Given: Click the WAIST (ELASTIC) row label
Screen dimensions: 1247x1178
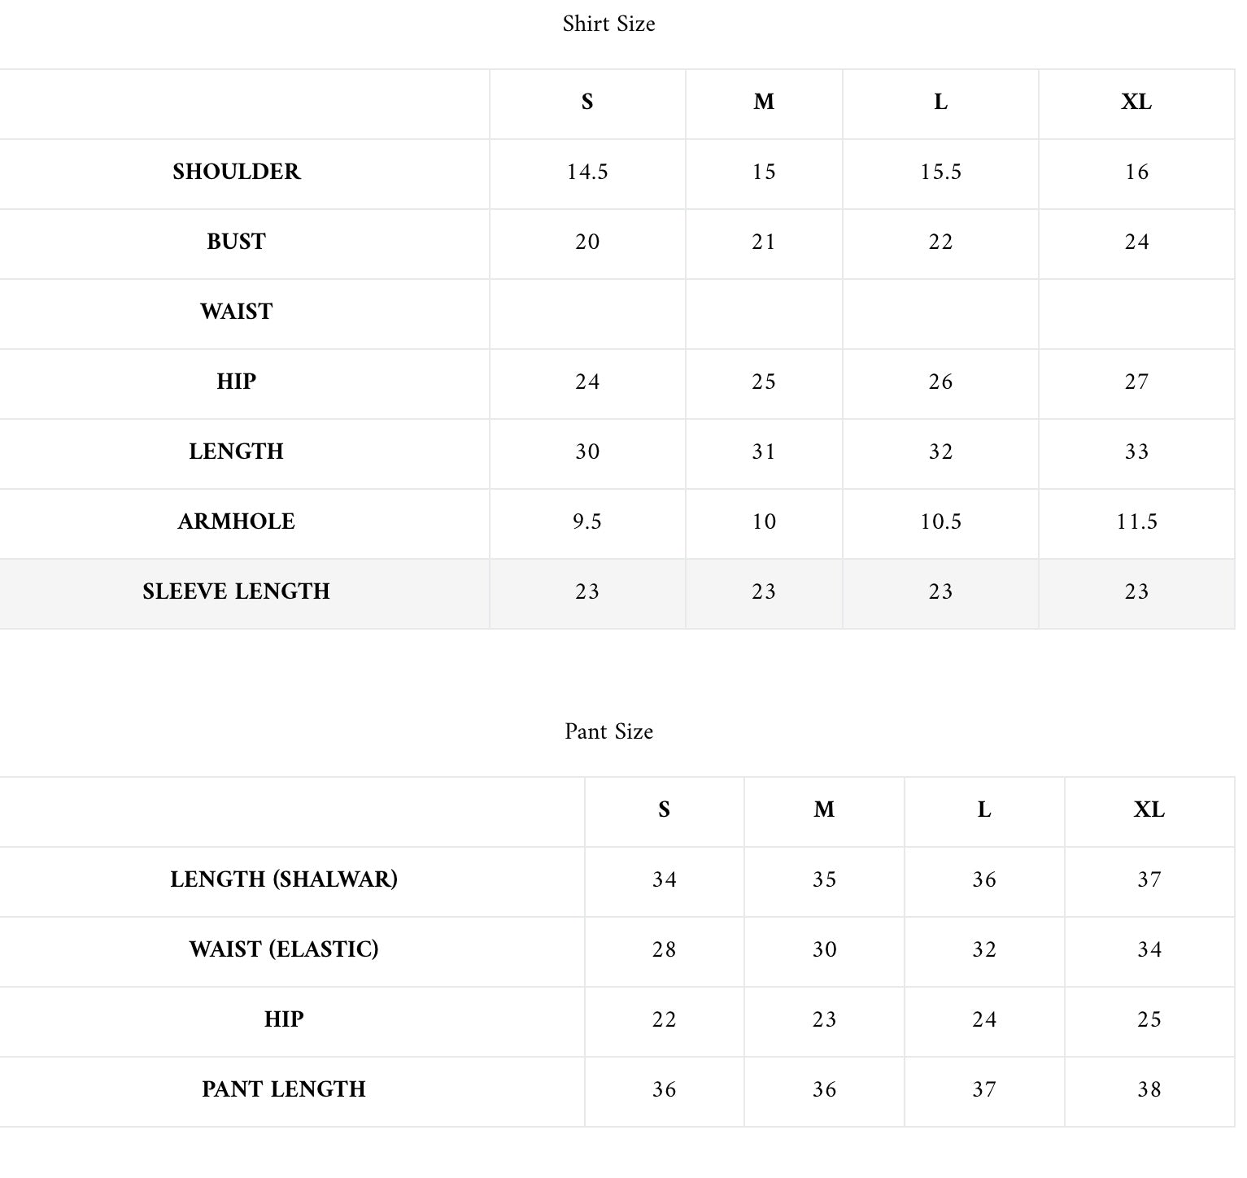Looking at the screenshot, I should tap(284, 949).
